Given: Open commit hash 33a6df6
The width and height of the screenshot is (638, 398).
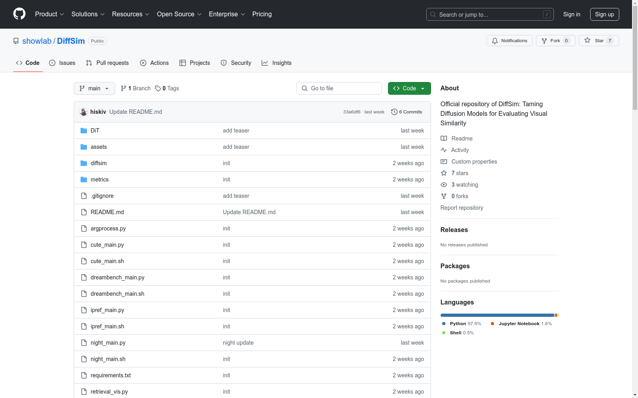Looking at the screenshot, I should click(352, 112).
